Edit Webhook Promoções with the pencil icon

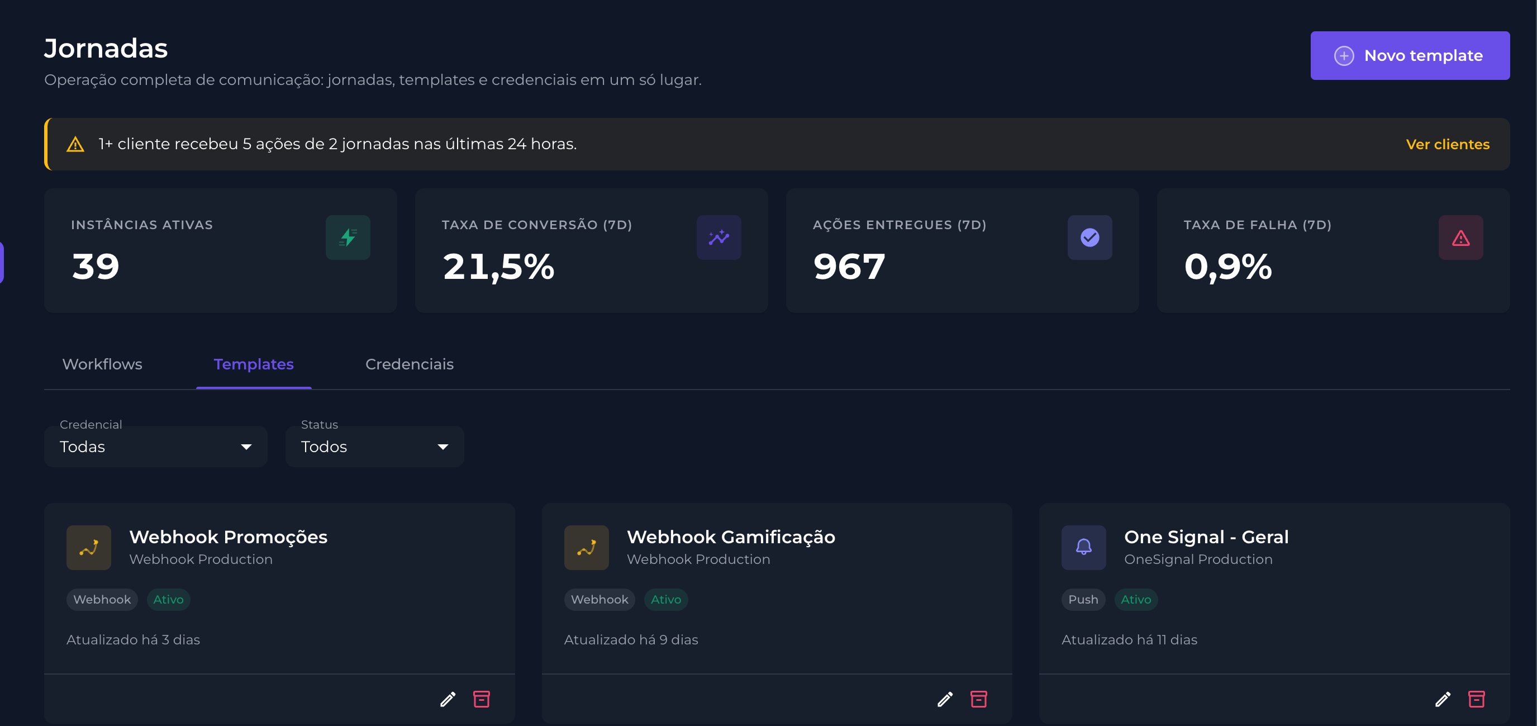point(448,699)
